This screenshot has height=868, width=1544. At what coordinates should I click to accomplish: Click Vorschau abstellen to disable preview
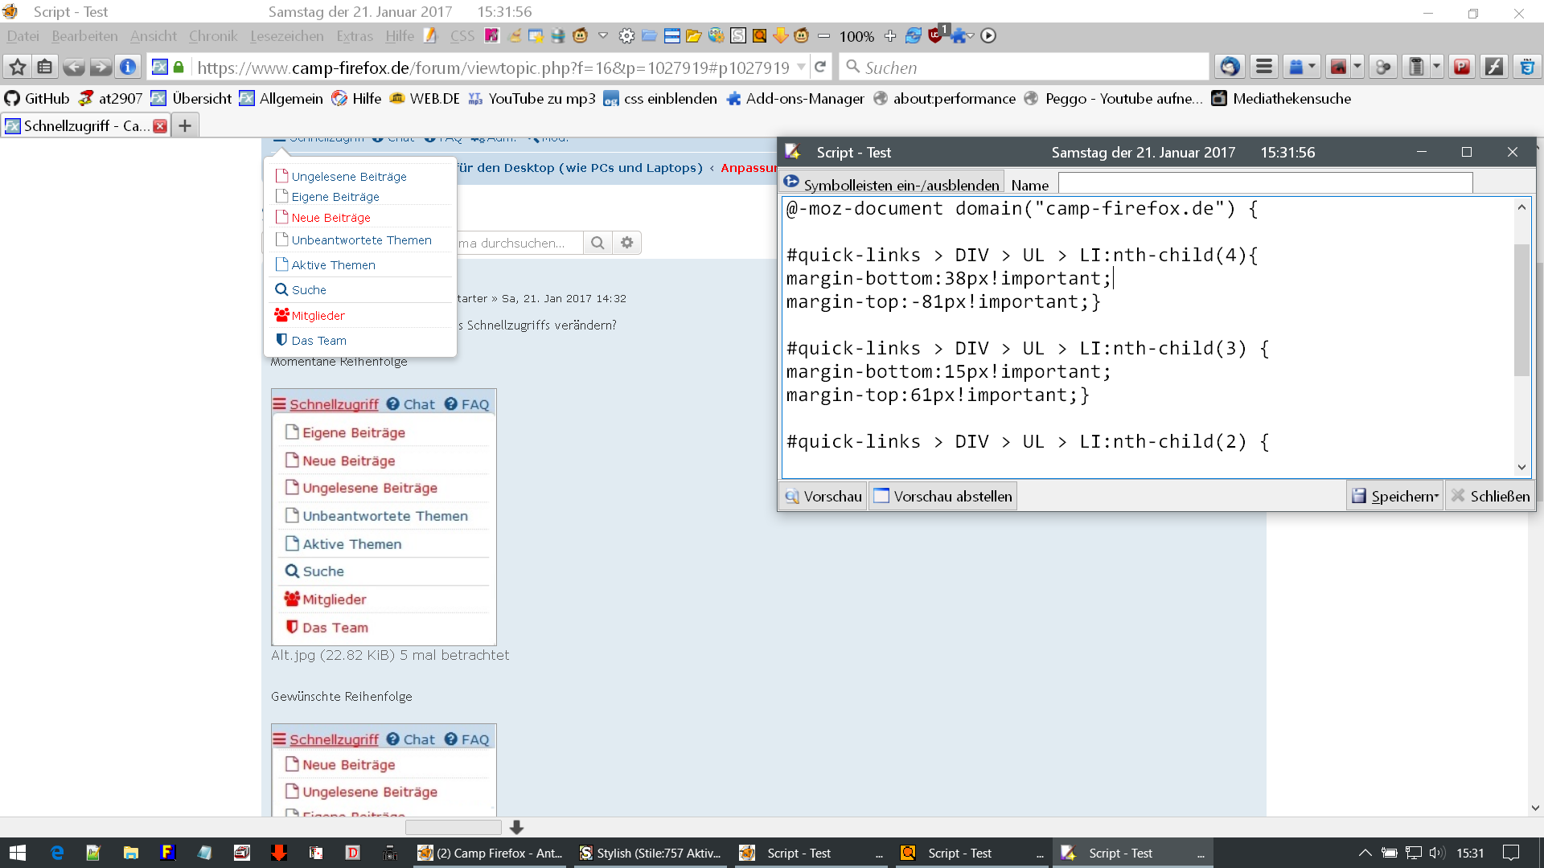(942, 496)
